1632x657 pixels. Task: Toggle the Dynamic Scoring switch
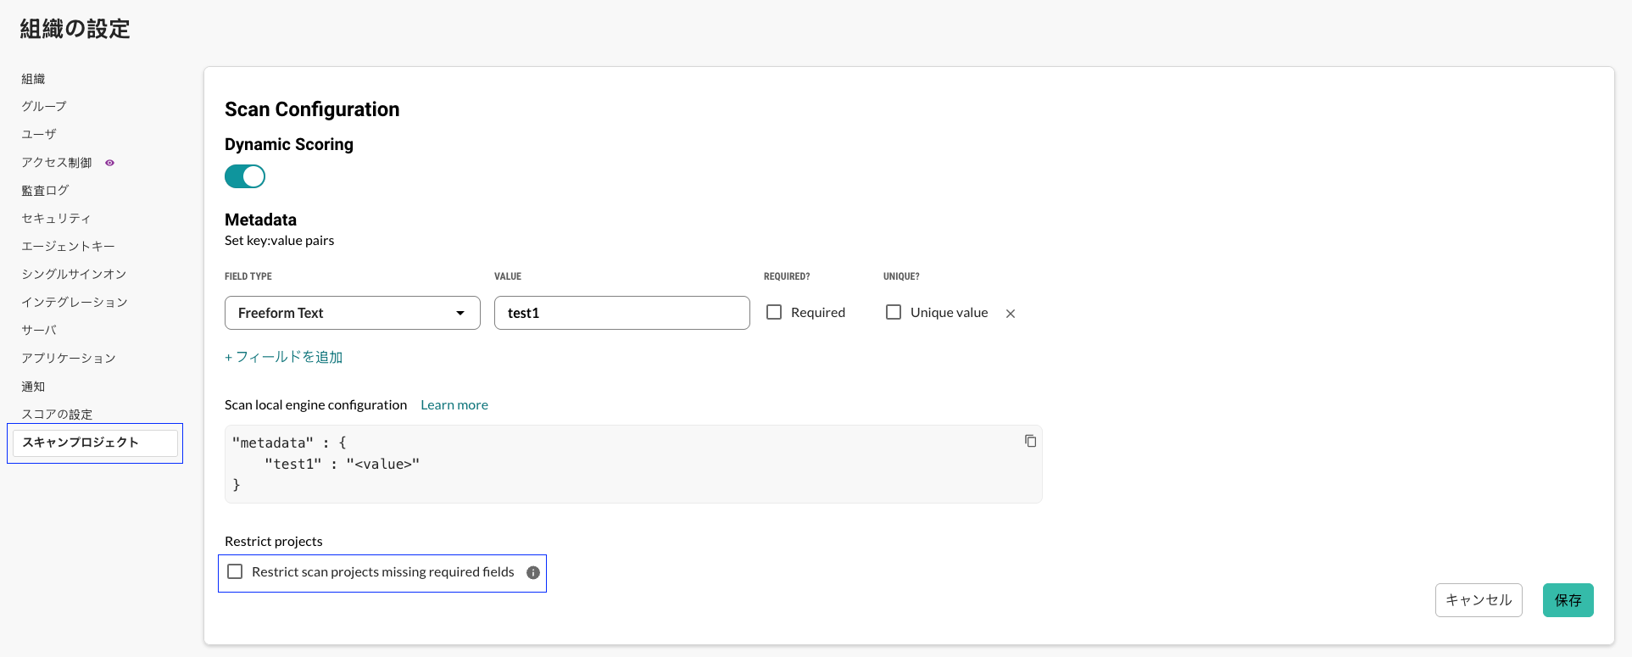pyautogui.click(x=245, y=176)
